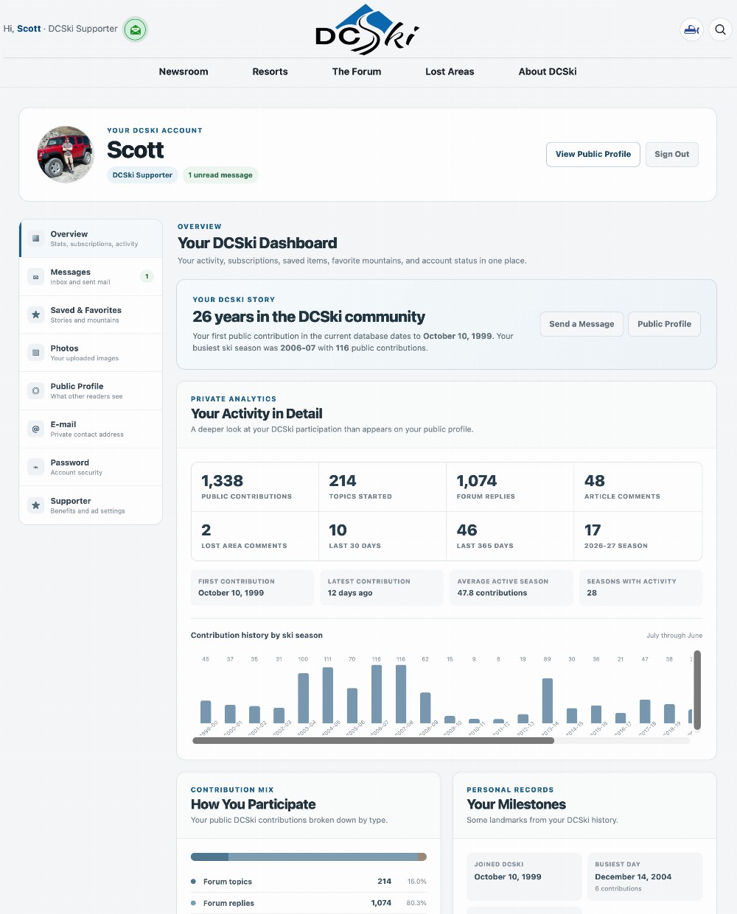Click the Sign Out button
Image resolution: width=737 pixels, height=914 pixels.
672,155
